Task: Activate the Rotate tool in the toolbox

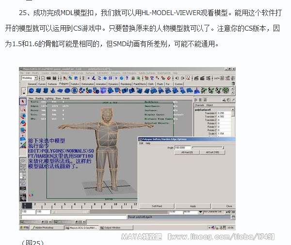Action: (23, 123)
